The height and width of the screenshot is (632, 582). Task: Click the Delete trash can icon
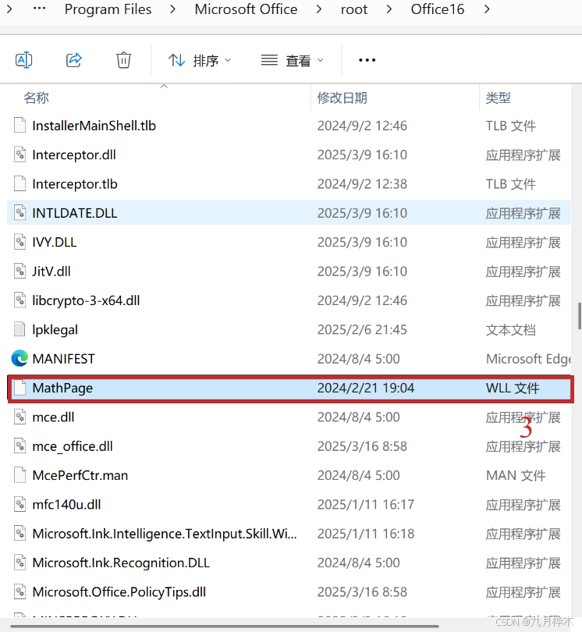[123, 60]
